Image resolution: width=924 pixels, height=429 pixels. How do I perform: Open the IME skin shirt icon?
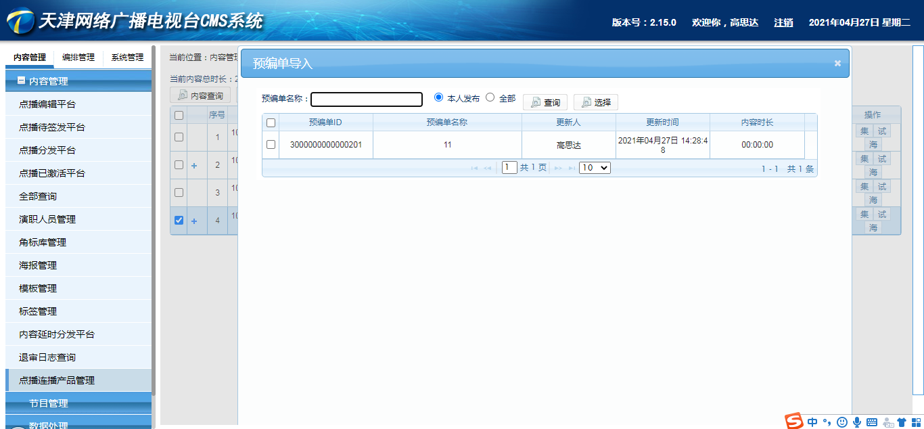coord(901,422)
